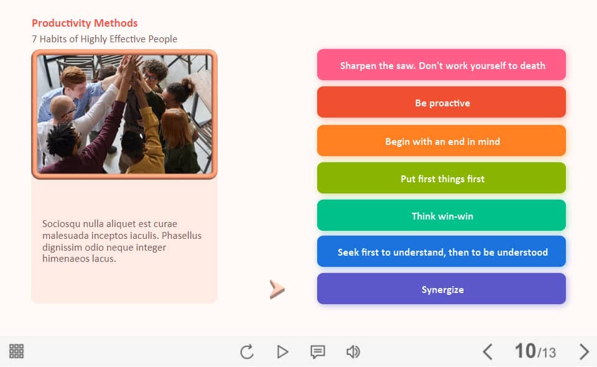This screenshot has width=597, height=367.
Task: Click 'Seek first to understand' blue button
Action: [x=442, y=252]
